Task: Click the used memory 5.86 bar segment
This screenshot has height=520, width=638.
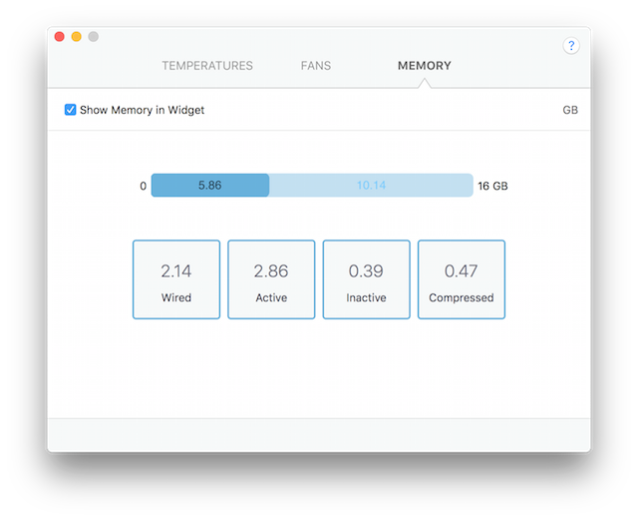Action: (x=210, y=186)
